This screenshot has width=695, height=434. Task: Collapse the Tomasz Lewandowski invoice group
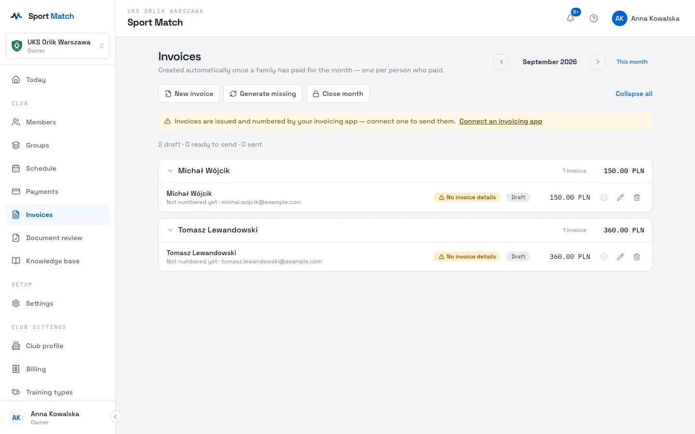pyautogui.click(x=170, y=230)
